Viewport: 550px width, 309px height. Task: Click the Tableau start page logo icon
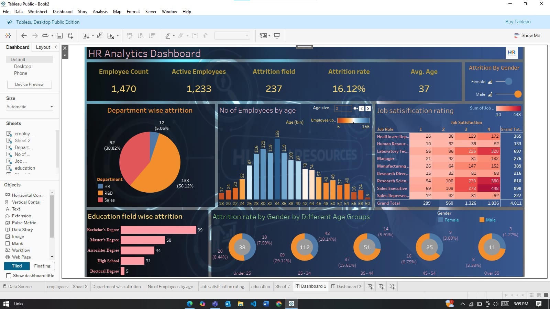[x=8, y=36]
